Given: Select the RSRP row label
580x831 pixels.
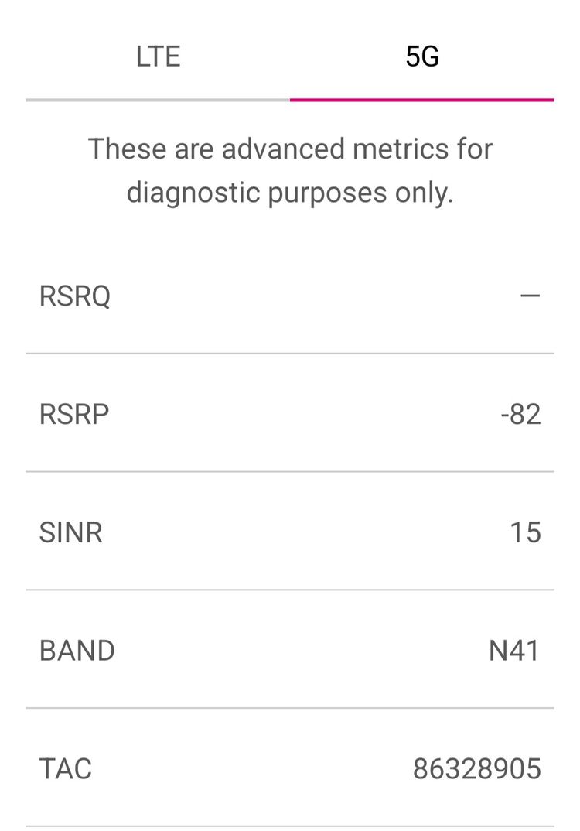Looking at the screenshot, I should pos(74,414).
